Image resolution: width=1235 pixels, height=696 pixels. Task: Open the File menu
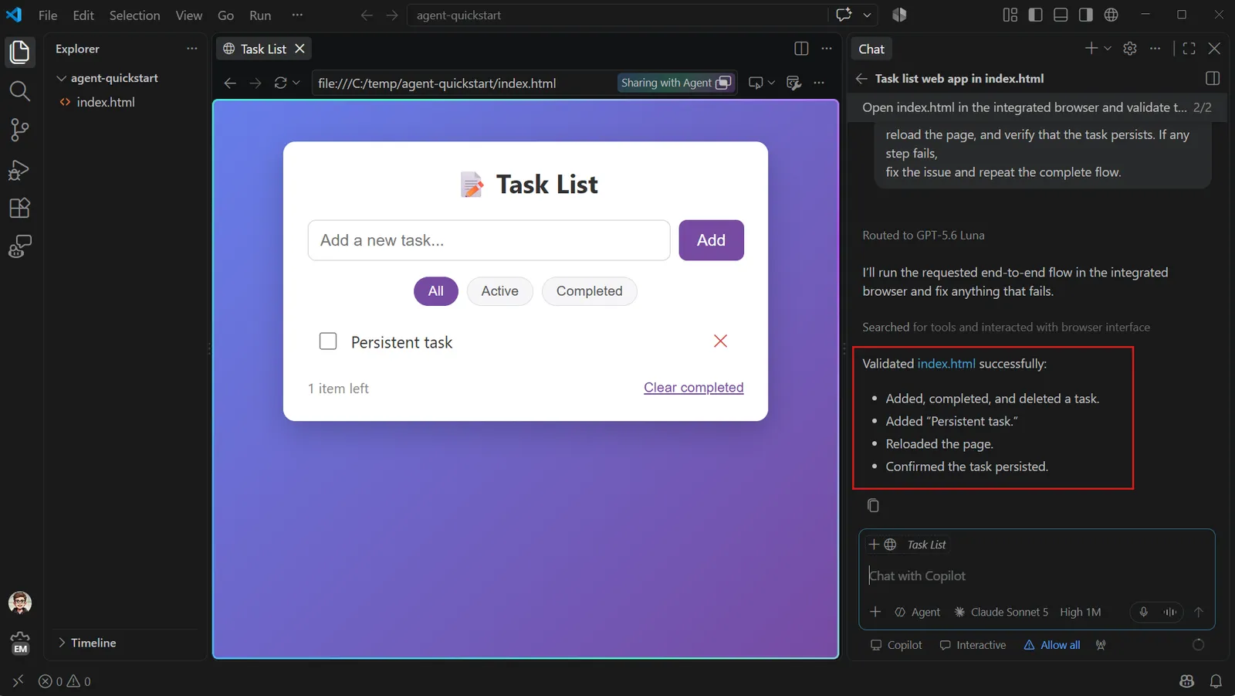(x=48, y=15)
